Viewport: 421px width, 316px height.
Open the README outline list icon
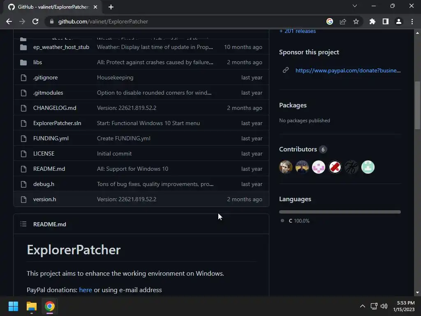23,224
